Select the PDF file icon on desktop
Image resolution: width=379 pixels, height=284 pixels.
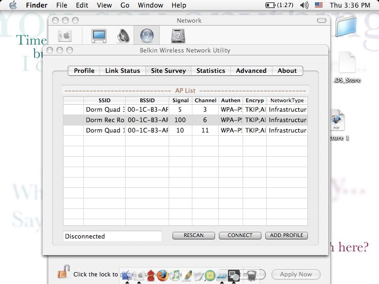tap(337, 120)
